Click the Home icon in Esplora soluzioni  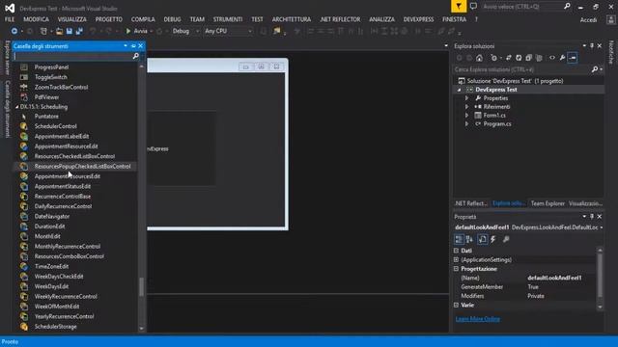pos(479,58)
